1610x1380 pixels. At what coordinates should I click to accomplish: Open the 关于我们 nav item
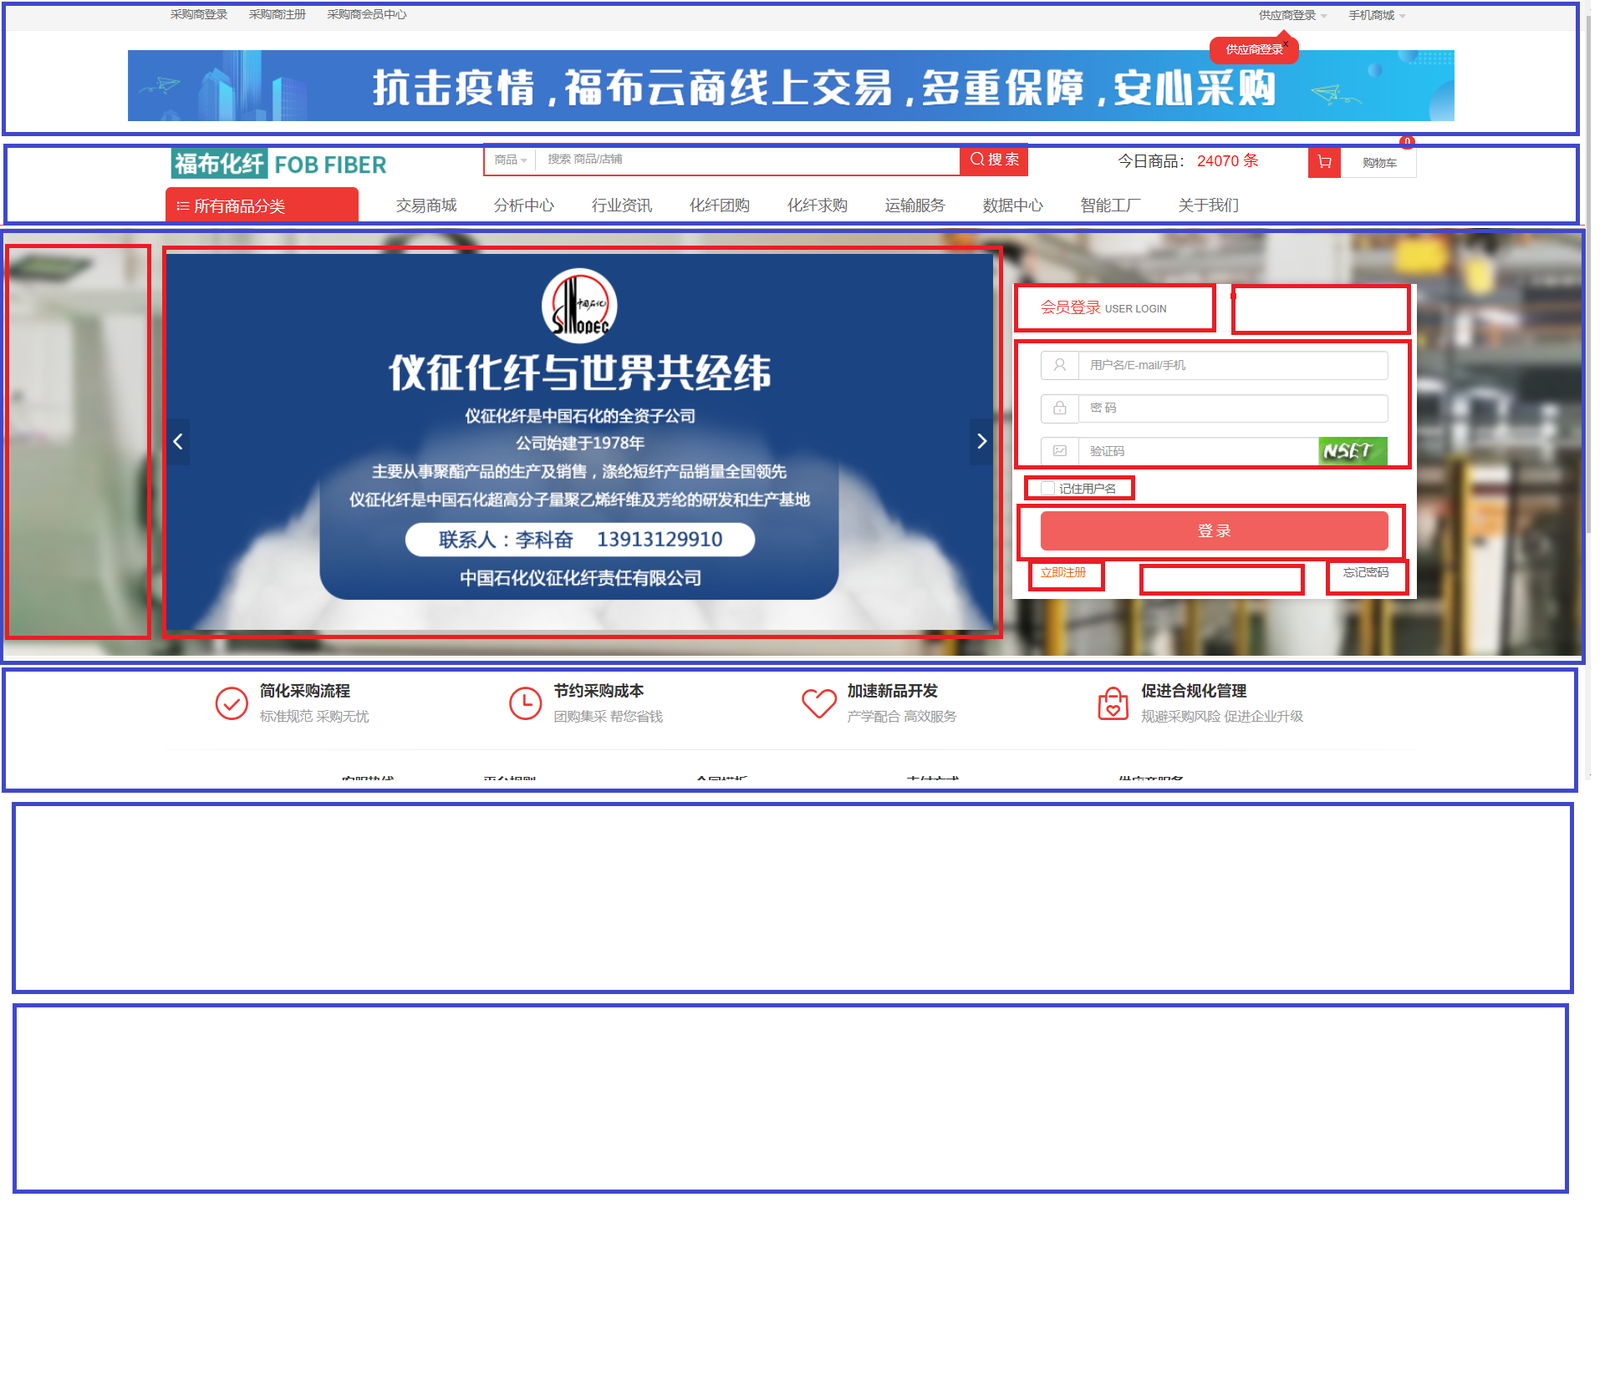tap(1209, 205)
